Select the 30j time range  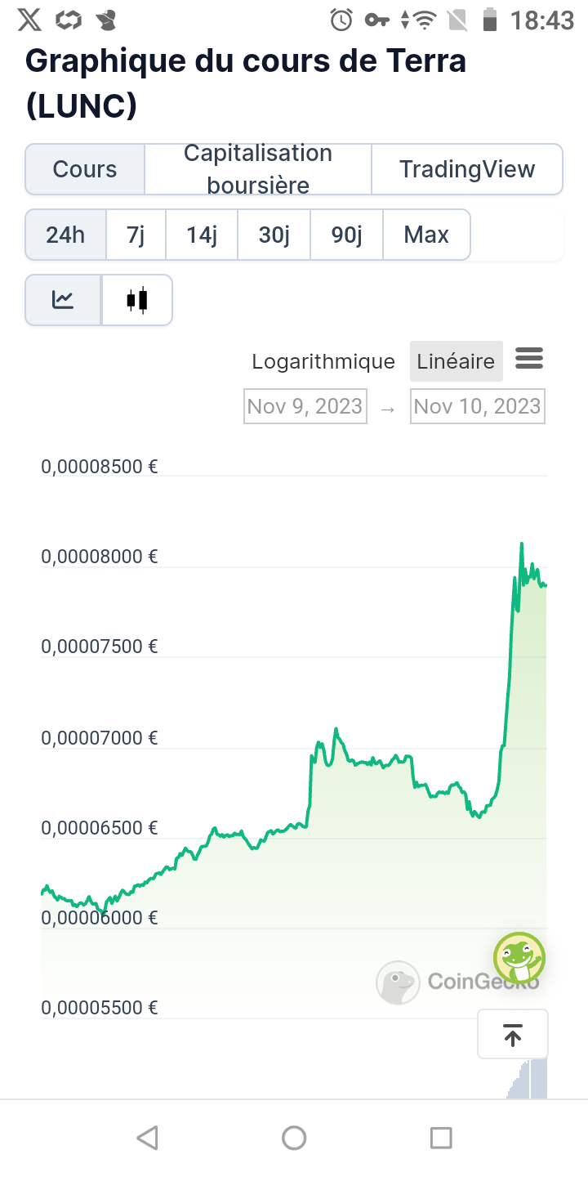tap(274, 235)
